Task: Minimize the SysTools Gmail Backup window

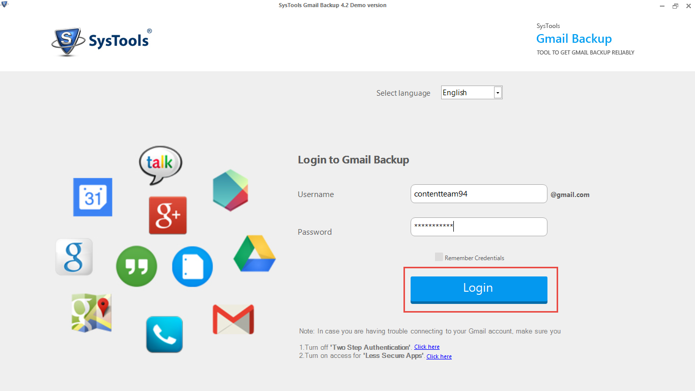Action: coord(662,6)
